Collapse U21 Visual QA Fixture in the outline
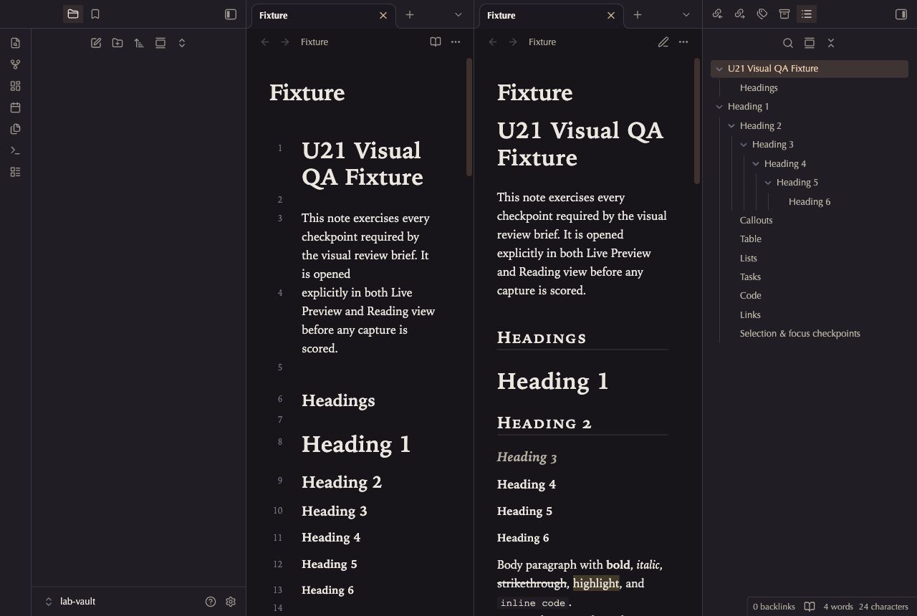This screenshot has width=917, height=616. tap(719, 69)
